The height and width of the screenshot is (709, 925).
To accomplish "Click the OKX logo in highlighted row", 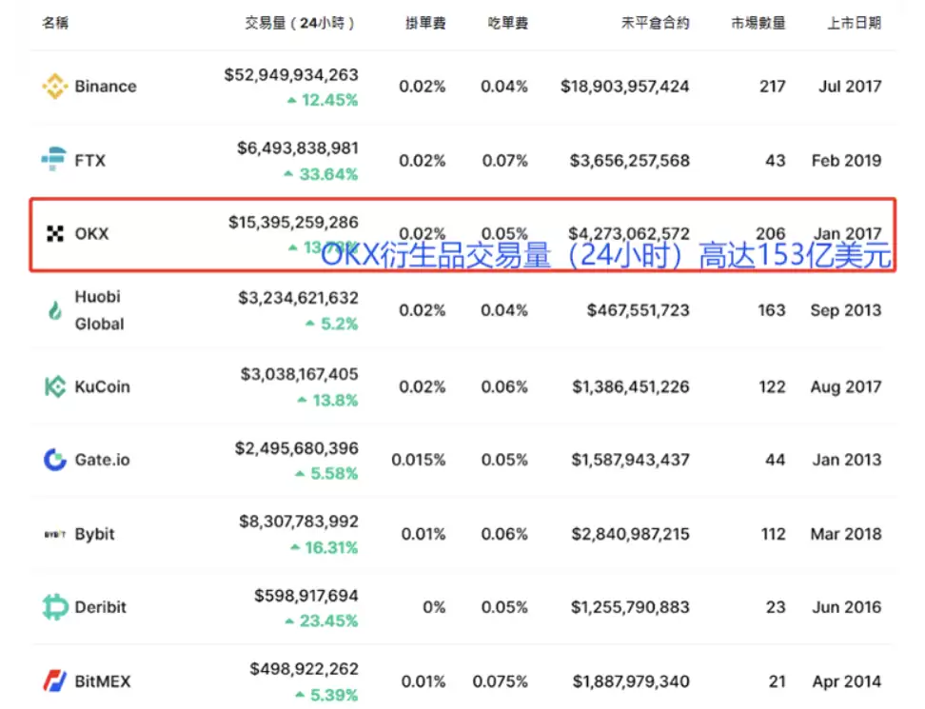I will [x=53, y=233].
